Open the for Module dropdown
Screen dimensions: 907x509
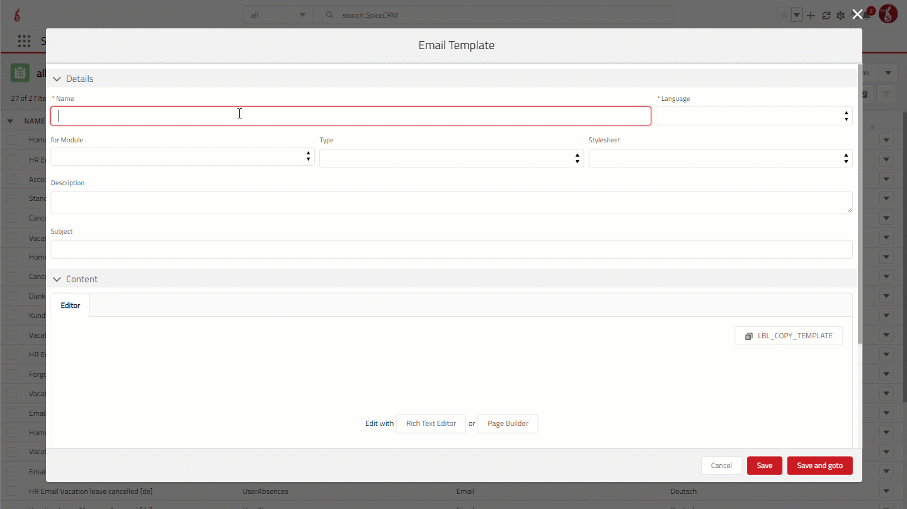182,156
